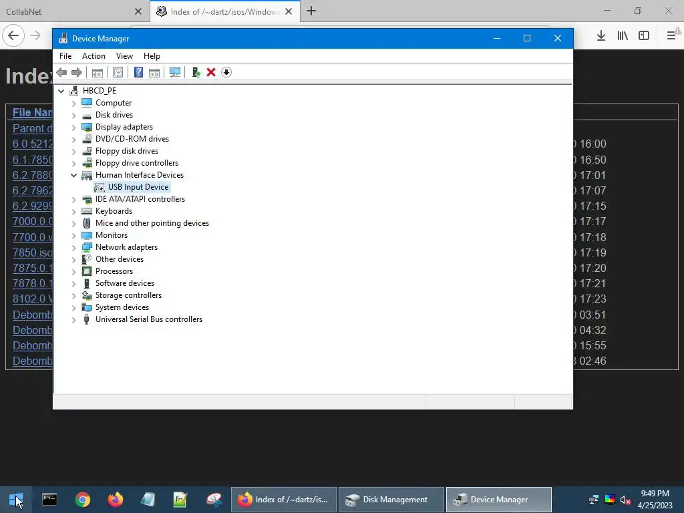Switch to Disk Management taskbar button
This screenshot has width=684, height=513.
pyautogui.click(x=391, y=500)
